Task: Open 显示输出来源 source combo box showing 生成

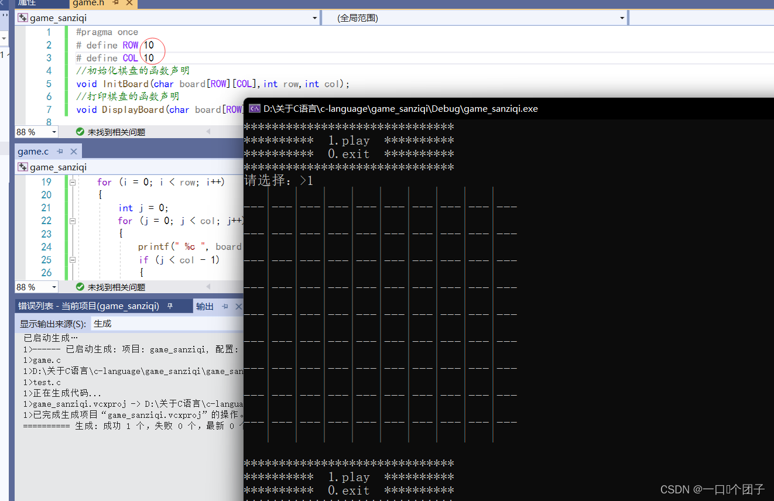Action: click(167, 324)
